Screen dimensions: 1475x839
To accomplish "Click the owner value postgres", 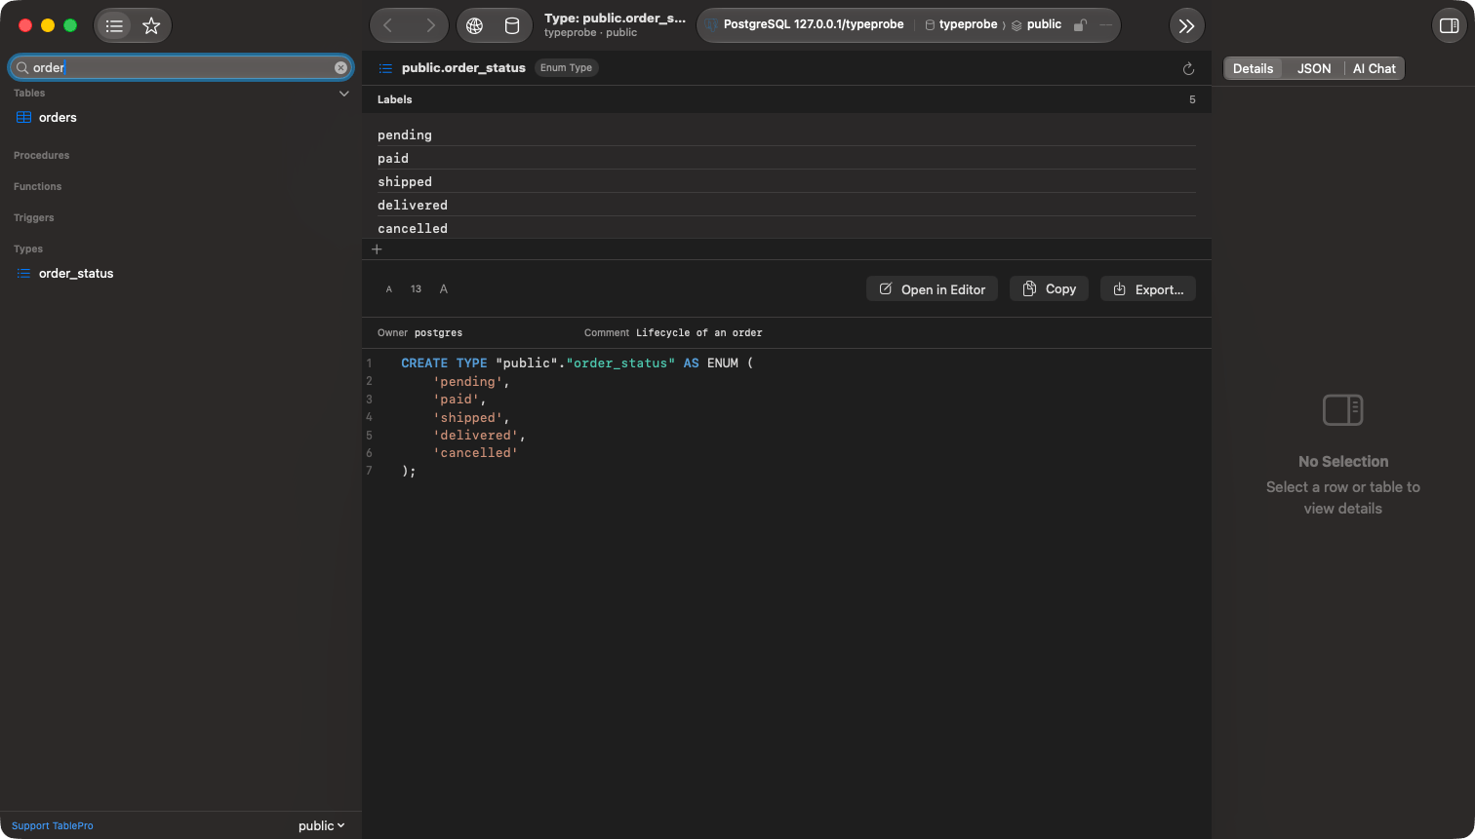I will click(439, 333).
